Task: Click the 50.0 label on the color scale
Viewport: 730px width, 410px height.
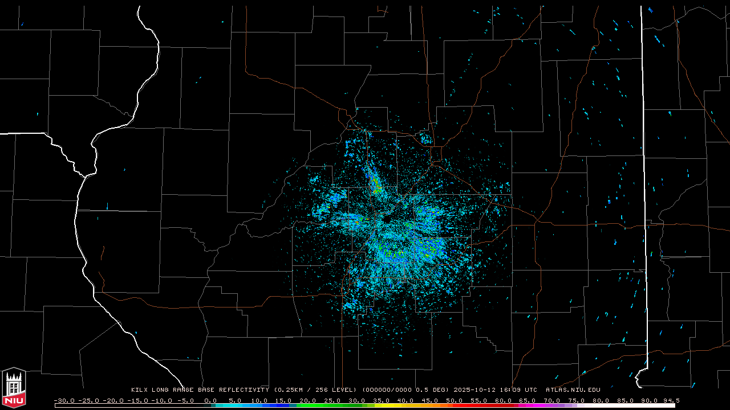Action: click(x=455, y=401)
